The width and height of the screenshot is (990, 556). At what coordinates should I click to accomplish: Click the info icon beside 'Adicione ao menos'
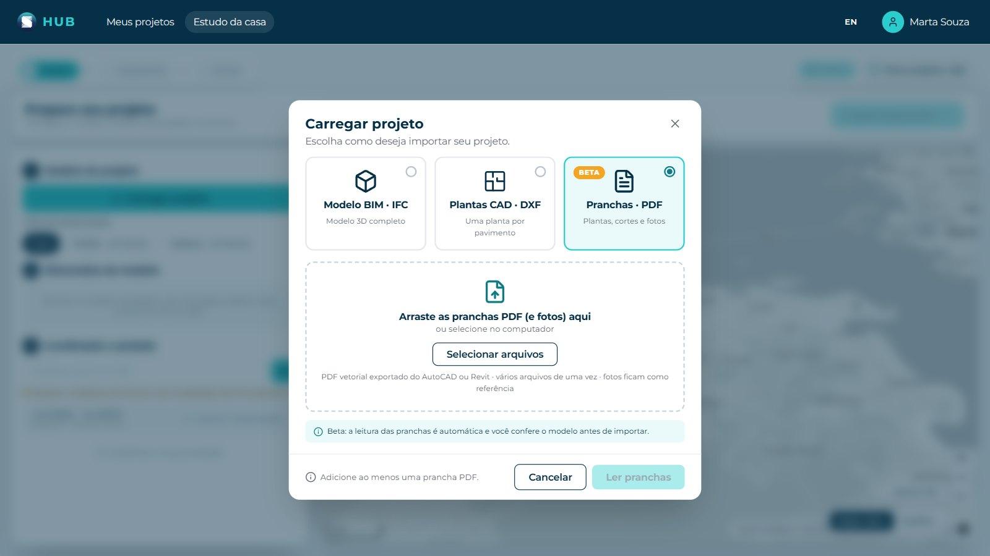[x=311, y=477]
